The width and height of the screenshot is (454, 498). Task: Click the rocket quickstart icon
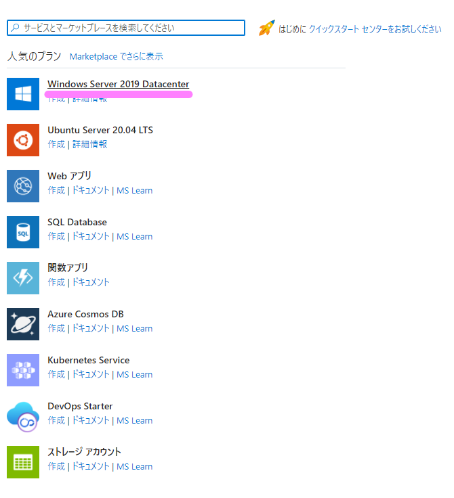266,28
